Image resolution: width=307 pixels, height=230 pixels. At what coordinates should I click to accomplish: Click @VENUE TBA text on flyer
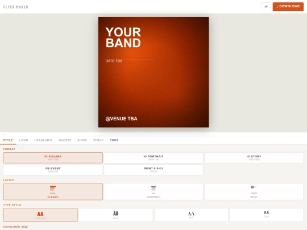tap(122, 119)
